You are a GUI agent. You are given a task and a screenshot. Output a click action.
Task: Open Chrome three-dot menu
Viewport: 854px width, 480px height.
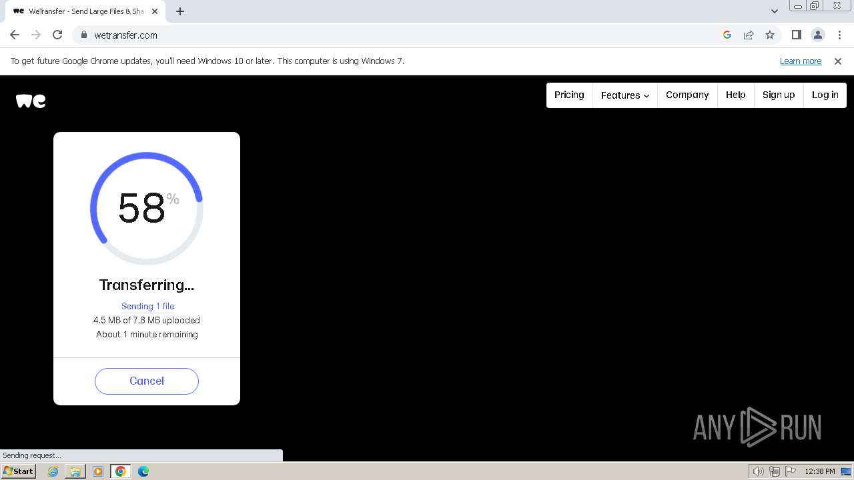pos(839,35)
